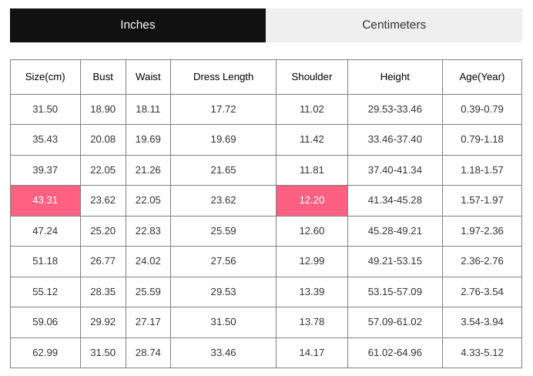The height and width of the screenshot is (376, 533).
Task: Select the Inches tab
Action: (138, 25)
